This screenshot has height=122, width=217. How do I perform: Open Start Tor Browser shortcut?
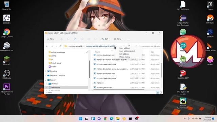[183, 5]
